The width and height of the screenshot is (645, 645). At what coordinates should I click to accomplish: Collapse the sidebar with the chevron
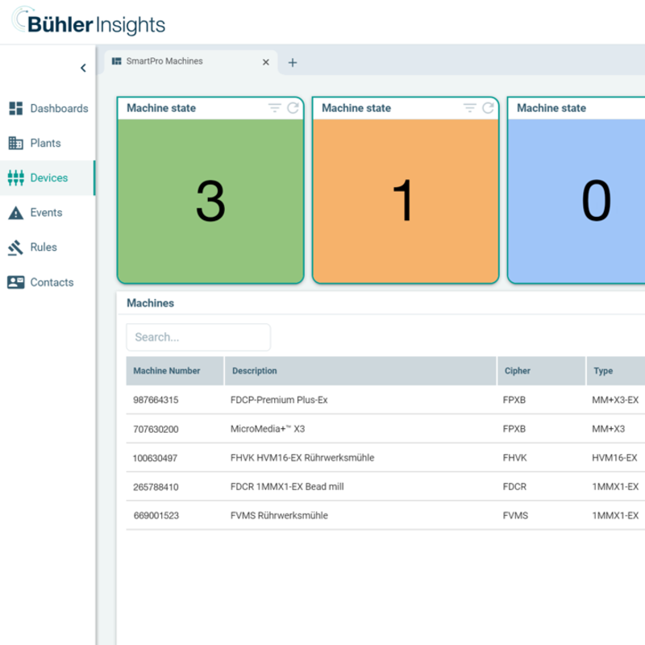point(83,69)
